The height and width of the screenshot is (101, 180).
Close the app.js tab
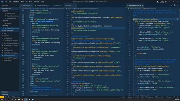75,5
